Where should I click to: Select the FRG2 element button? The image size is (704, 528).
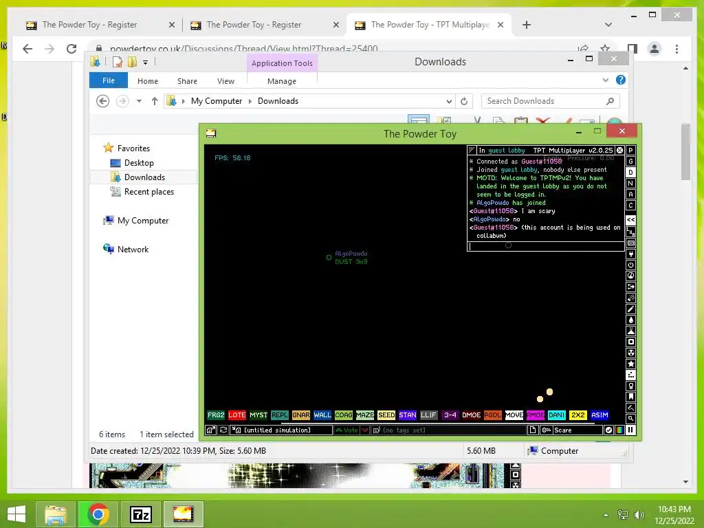point(216,415)
